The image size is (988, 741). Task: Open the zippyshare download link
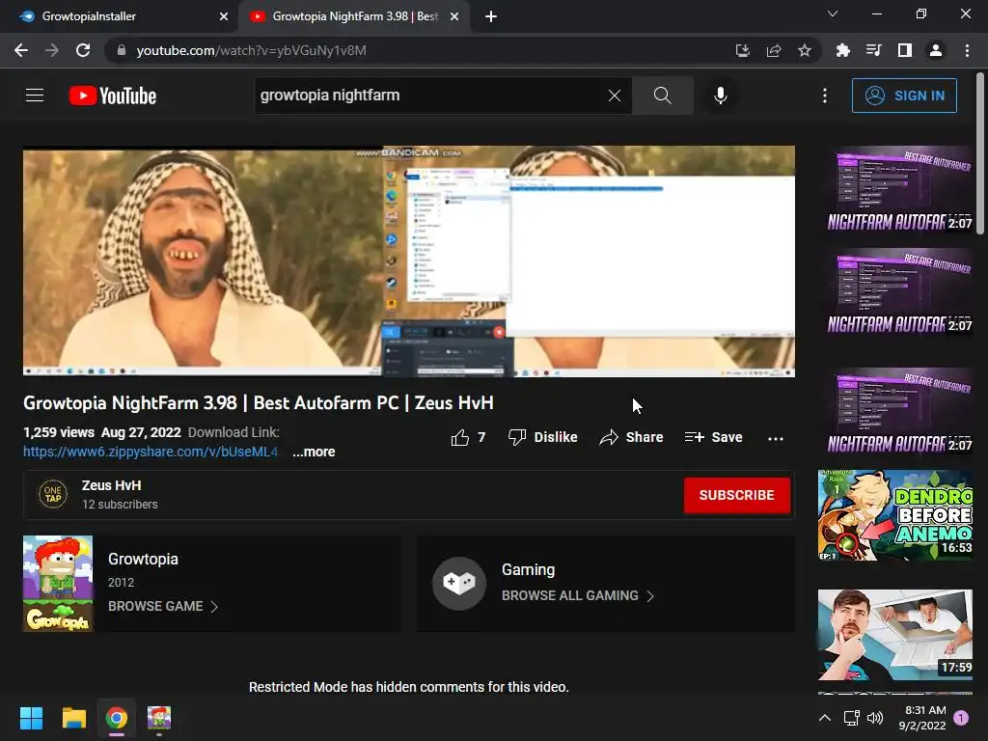tap(151, 452)
